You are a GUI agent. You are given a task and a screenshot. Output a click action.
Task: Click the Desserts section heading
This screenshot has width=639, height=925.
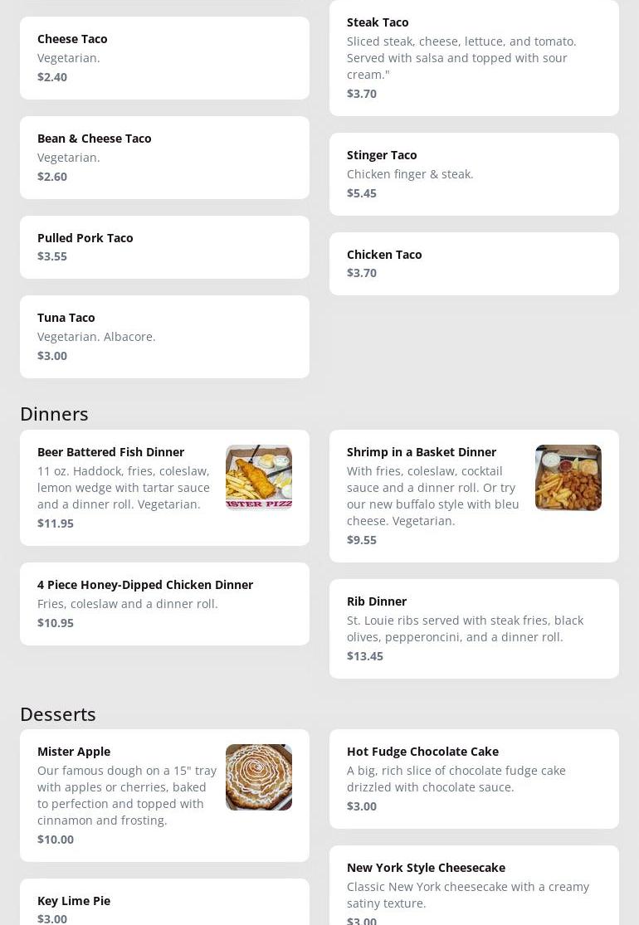(58, 713)
